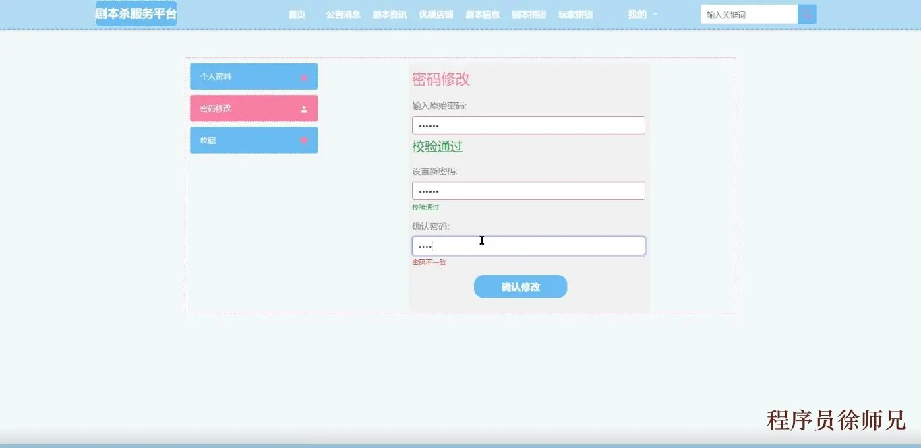Open 玩家拼团 navigation item

coord(576,14)
